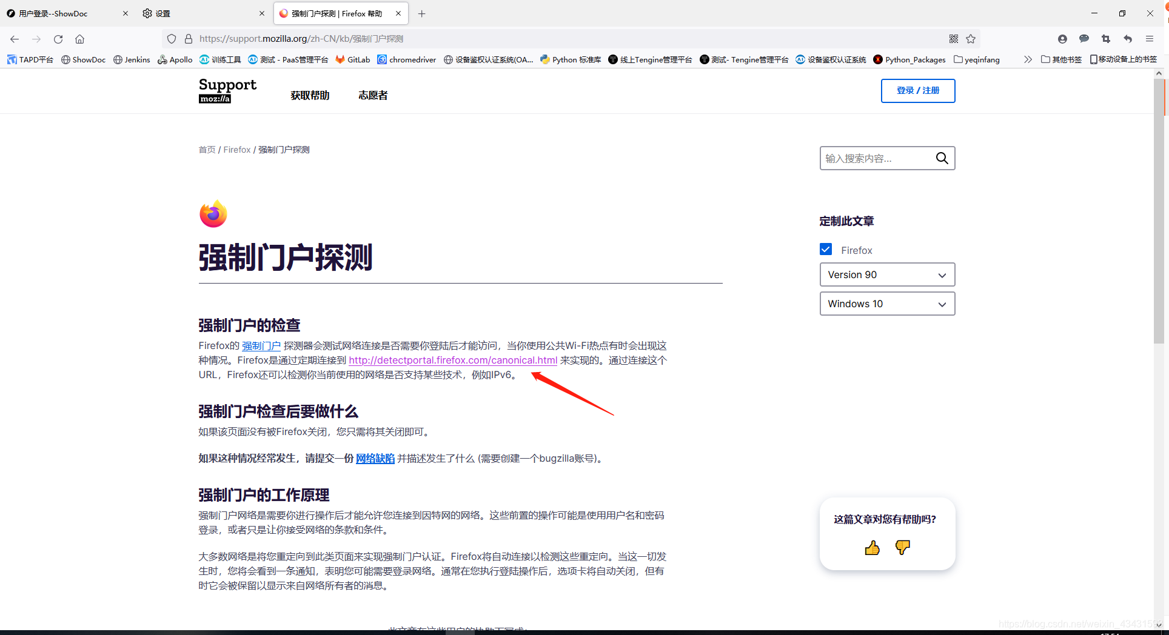The width and height of the screenshot is (1169, 635).
Task: Open the detectportal.firefox.com canonical.html link
Action: pyautogui.click(x=453, y=360)
